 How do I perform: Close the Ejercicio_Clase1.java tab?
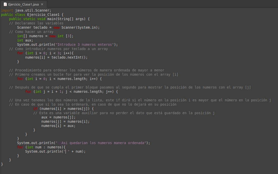[42, 4]
